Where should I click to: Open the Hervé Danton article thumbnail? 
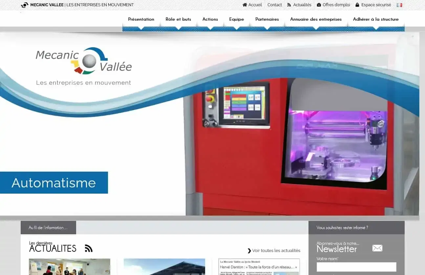259,267
